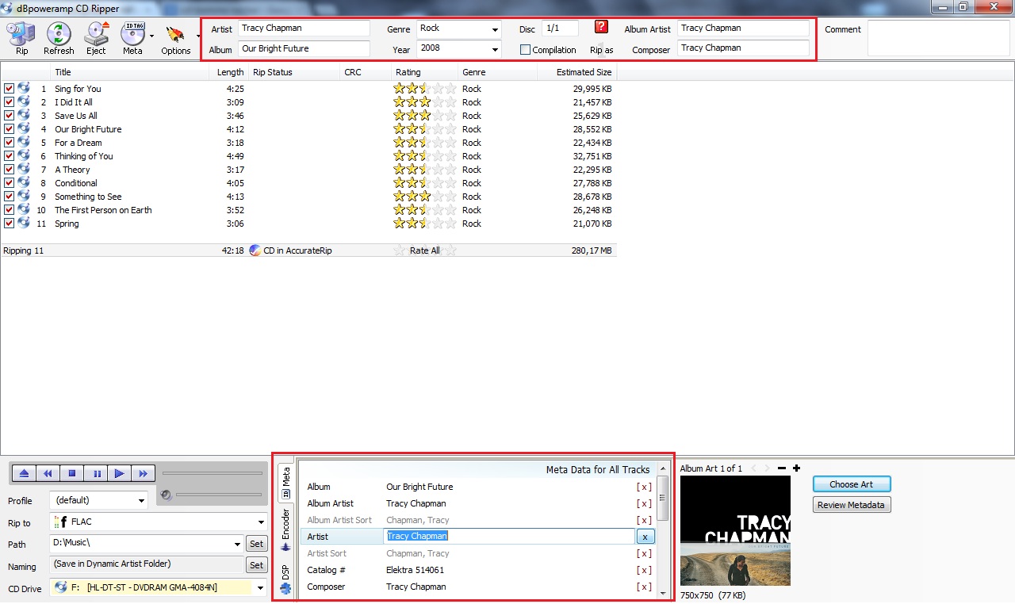The image size is (1015, 604).
Task: Click the plus icon above album art
Action: coord(796,468)
